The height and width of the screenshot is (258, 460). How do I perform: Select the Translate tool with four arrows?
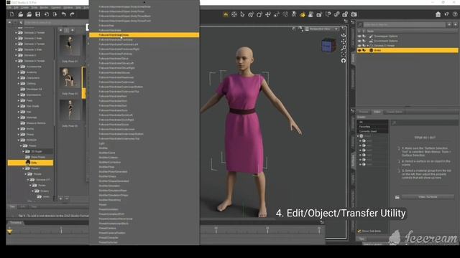(268, 14)
